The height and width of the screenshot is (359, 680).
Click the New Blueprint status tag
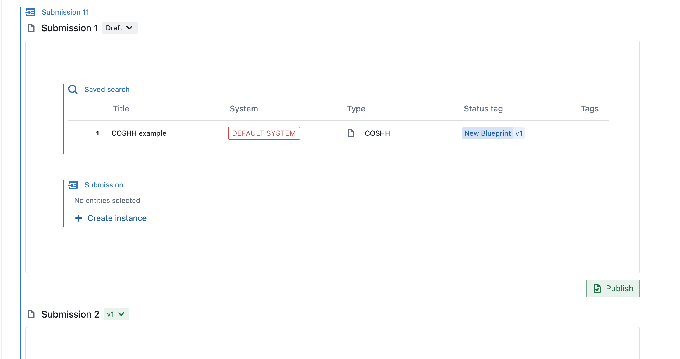click(487, 133)
